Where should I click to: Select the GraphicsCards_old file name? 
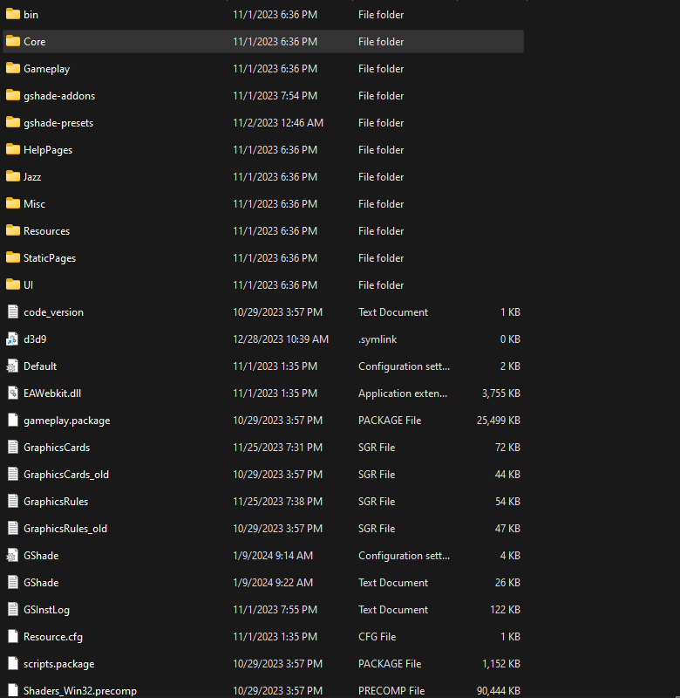coord(66,475)
